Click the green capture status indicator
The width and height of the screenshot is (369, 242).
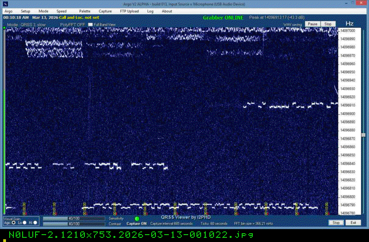coord(137,218)
